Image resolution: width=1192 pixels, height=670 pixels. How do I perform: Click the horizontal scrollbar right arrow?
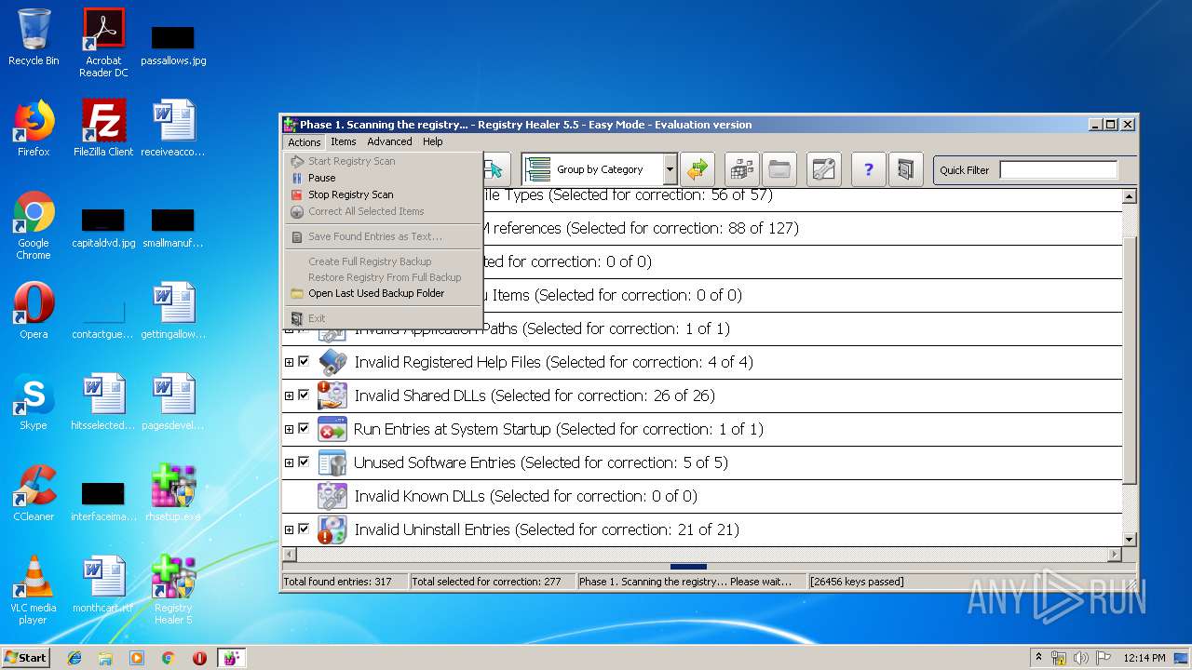pos(1115,554)
